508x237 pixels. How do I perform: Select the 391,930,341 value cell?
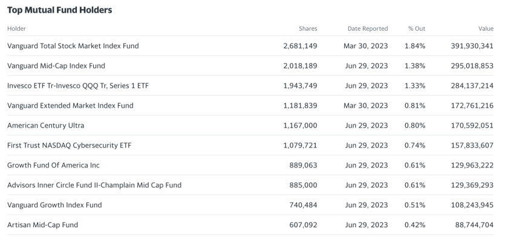coord(472,46)
